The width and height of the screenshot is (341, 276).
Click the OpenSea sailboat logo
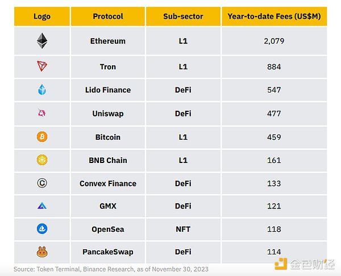[x=42, y=229]
